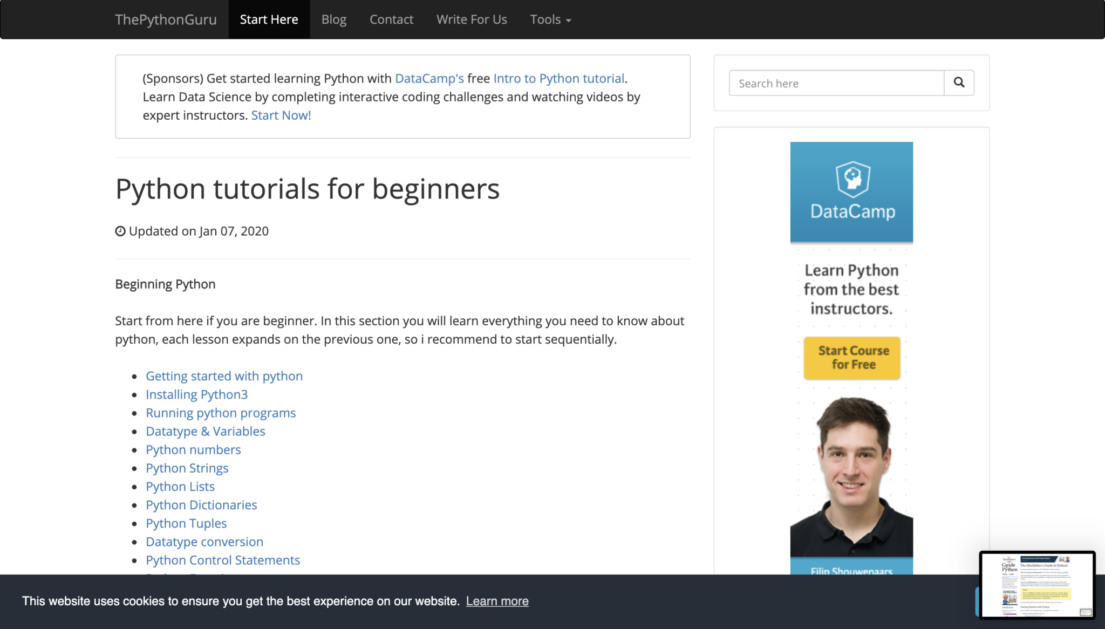Open the Contact menu item
The image size is (1105, 629).
pyautogui.click(x=391, y=19)
